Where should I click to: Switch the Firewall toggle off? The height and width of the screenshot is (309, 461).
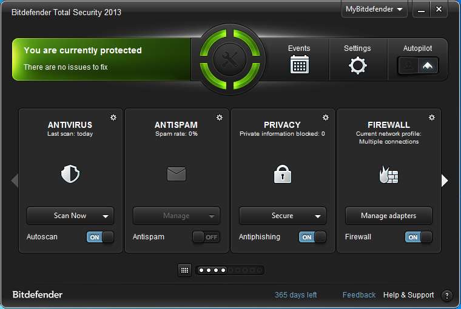419,237
